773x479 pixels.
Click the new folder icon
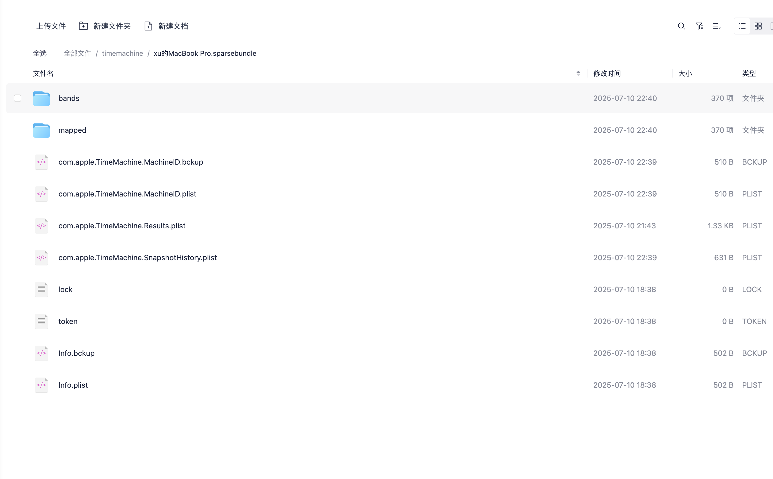click(x=83, y=26)
